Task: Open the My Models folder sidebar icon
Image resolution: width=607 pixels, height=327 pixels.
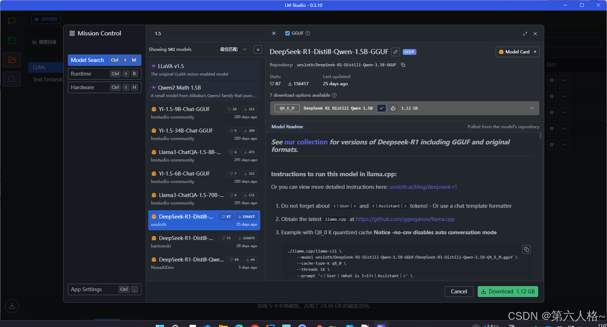Action: click(12, 60)
